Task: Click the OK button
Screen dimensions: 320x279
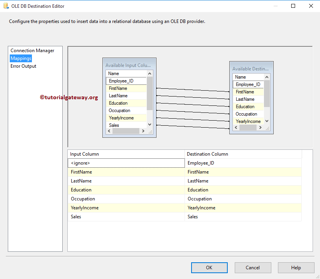Action: (x=209, y=267)
